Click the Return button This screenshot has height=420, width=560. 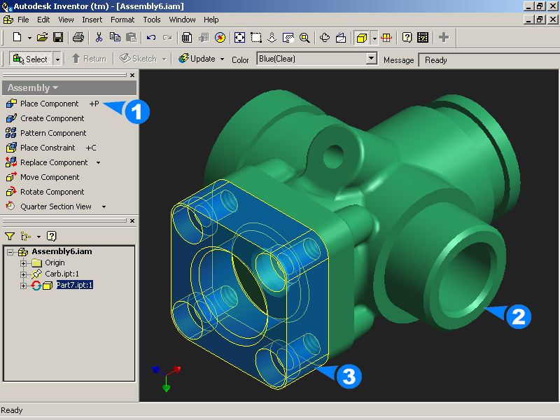90,59
